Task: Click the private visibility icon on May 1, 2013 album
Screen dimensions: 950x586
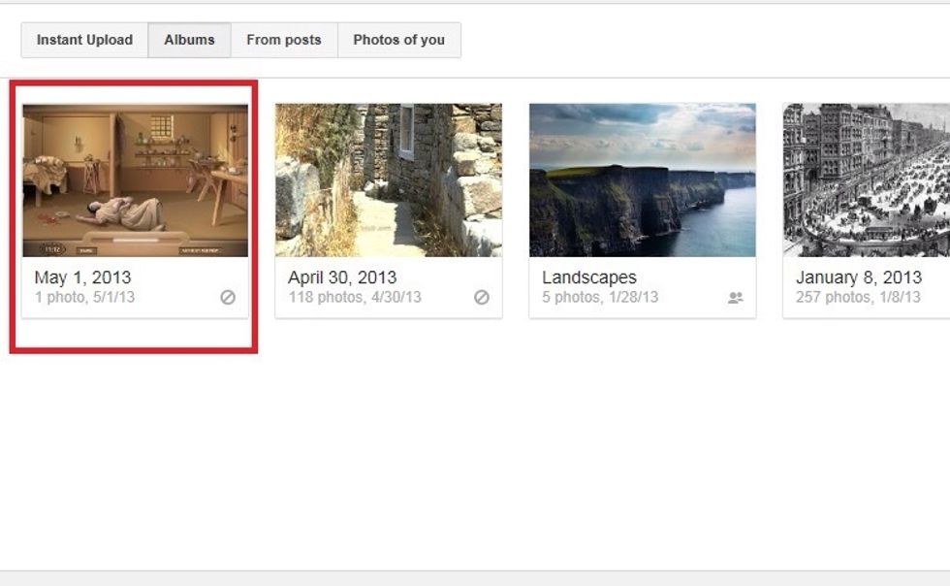Action: 228,298
